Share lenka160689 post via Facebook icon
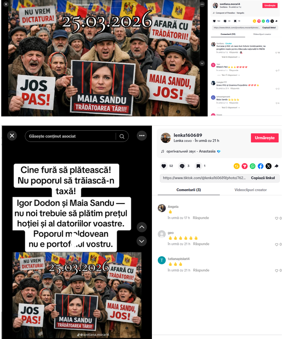Viewport: 293px width, 339px height. tap(261, 166)
